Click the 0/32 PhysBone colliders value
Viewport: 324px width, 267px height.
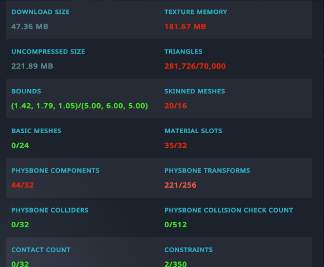(x=20, y=225)
